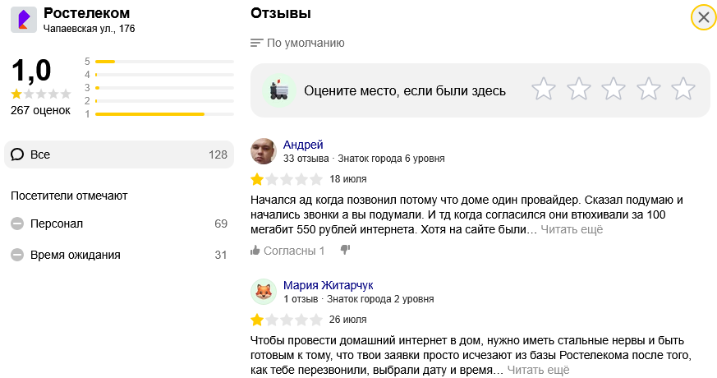The height and width of the screenshot is (378, 717).
Task: Click the overall rating '1,0'
Action: pyautogui.click(x=31, y=71)
